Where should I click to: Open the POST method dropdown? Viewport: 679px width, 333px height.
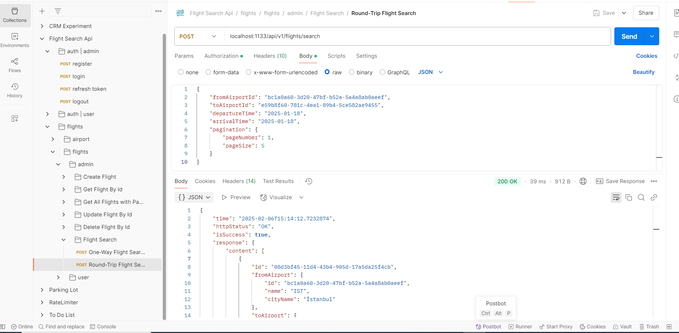[x=198, y=36]
